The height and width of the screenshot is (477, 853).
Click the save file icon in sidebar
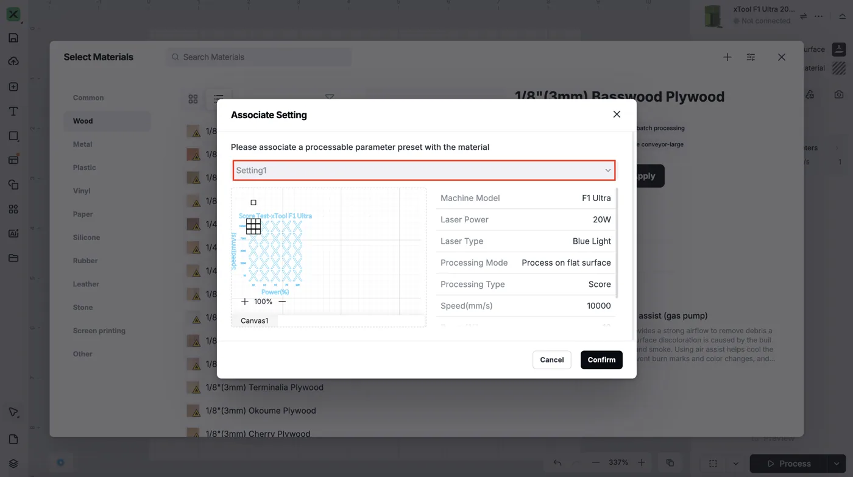[x=13, y=38]
